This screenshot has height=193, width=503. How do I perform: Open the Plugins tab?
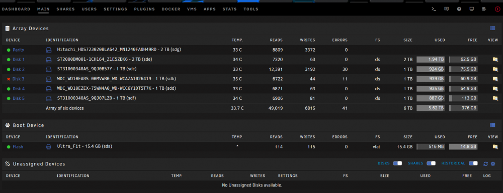(144, 9)
